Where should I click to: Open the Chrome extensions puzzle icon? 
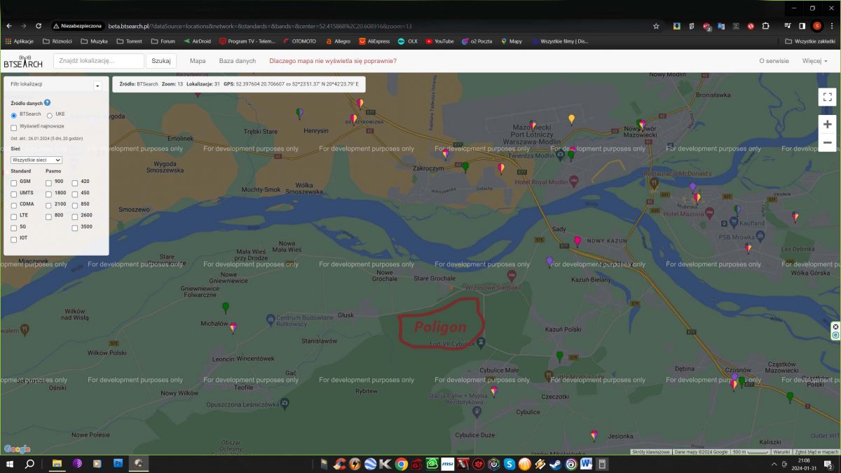(x=765, y=26)
